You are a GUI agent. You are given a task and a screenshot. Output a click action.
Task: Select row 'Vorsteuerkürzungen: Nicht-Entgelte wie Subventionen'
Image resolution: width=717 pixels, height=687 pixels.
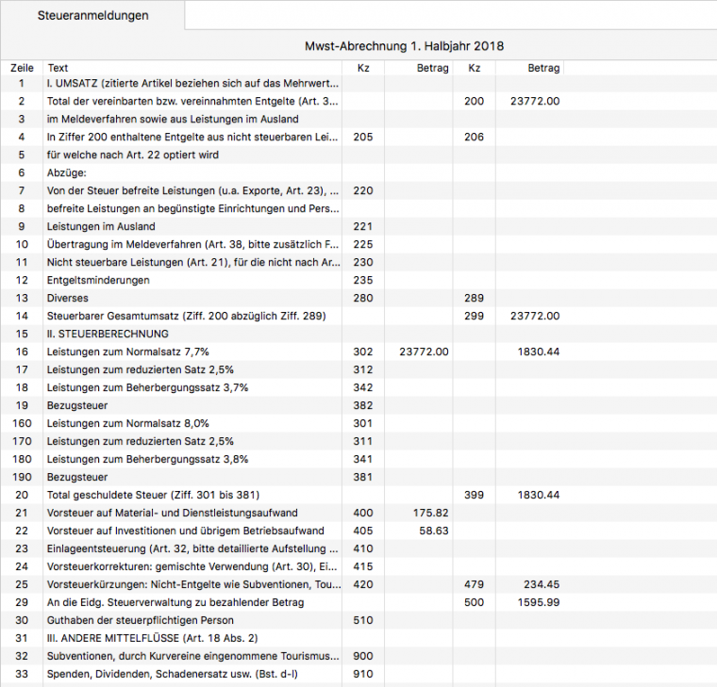tap(358, 584)
